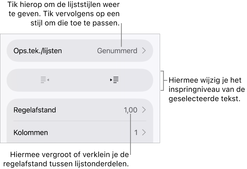This screenshot has width=247, height=169.
Task: Tap the 1,00 line spacing value
Action: point(131,110)
